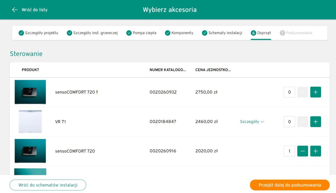Screen dimensions: 336x193
Task: Click the quantity field for VR 71
Action: (289, 122)
